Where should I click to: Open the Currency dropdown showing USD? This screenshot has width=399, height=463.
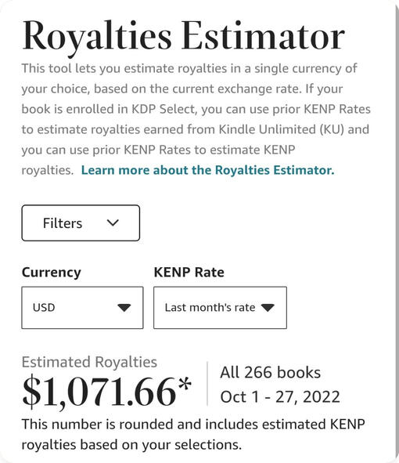(x=82, y=307)
